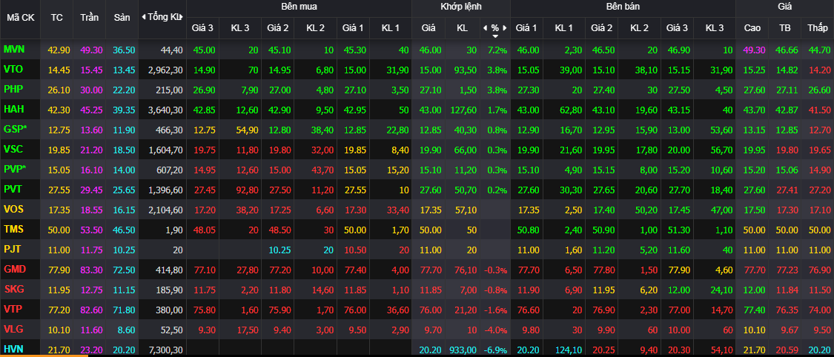This screenshot has width=834, height=357.
Task: Select the PHP ticker row
Action: pos(13,89)
